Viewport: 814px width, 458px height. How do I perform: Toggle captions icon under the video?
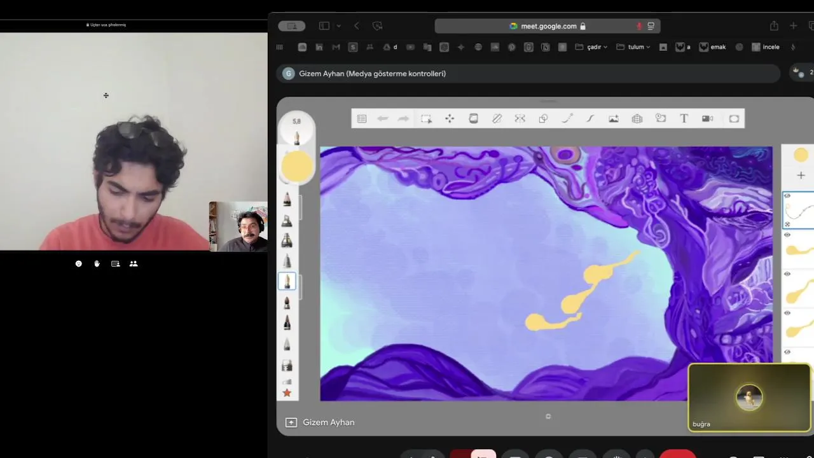(x=115, y=263)
